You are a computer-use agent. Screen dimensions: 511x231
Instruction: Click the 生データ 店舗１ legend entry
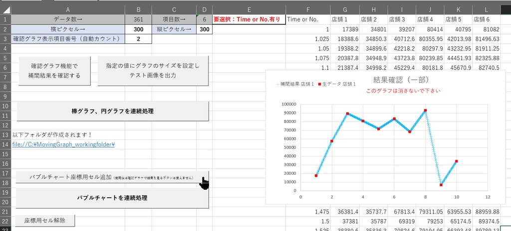pyautogui.click(x=337, y=84)
